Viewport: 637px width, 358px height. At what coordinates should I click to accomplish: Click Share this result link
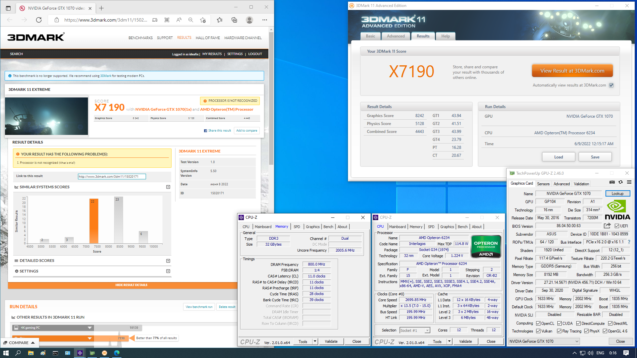(218, 131)
